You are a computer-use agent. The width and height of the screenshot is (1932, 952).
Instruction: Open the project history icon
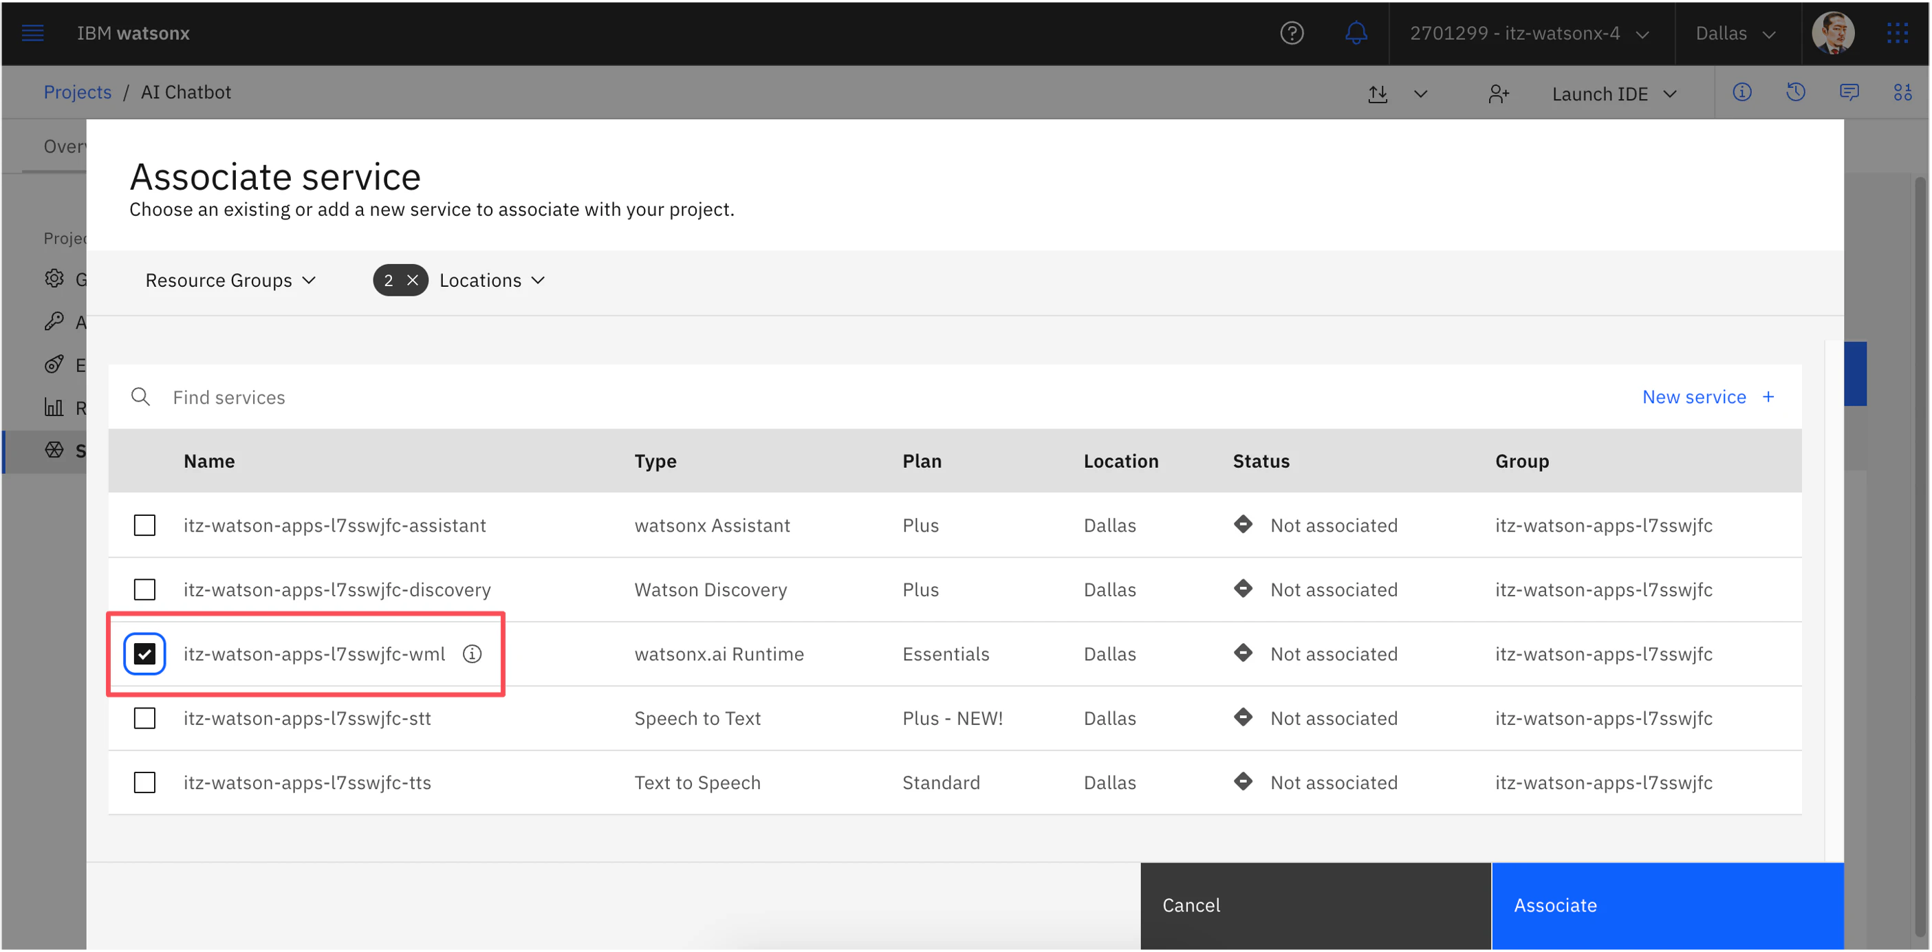(x=1796, y=92)
